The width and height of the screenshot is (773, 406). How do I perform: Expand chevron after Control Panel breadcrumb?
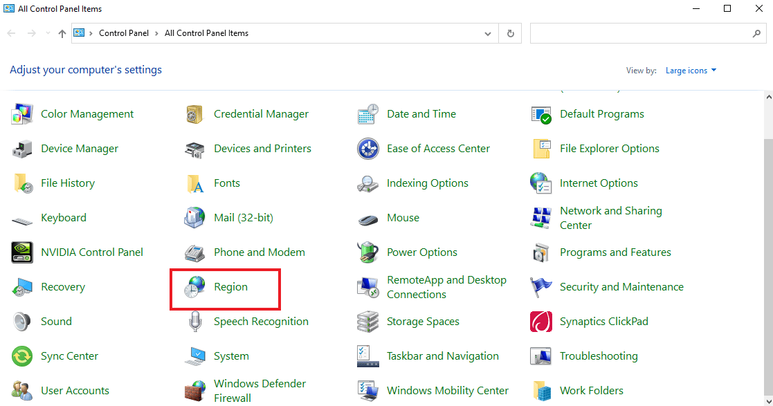tap(157, 33)
